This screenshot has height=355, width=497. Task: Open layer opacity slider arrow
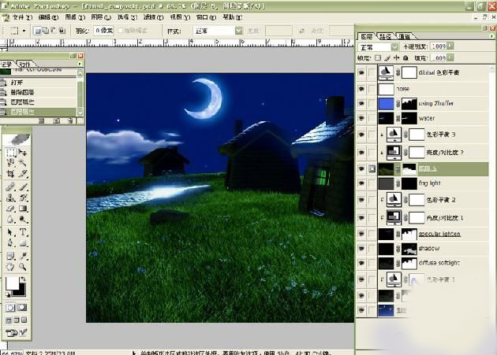[x=450, y=46]
